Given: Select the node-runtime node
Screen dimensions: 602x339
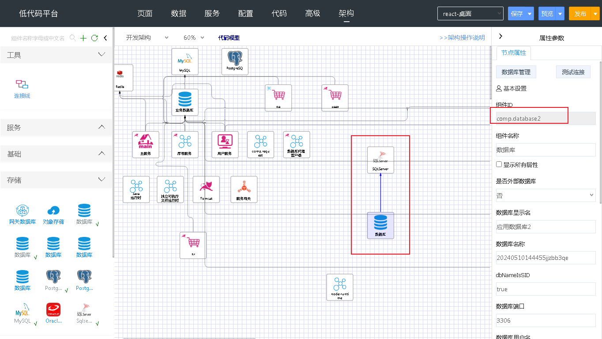Looking at the screenshot, I should pyautogui.click(x=340, y=287).
